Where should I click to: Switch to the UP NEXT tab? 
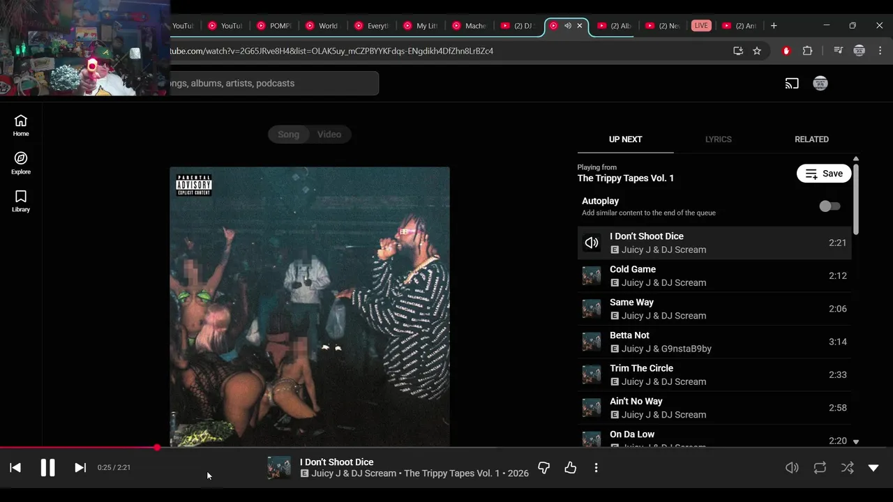pos(625,139)
